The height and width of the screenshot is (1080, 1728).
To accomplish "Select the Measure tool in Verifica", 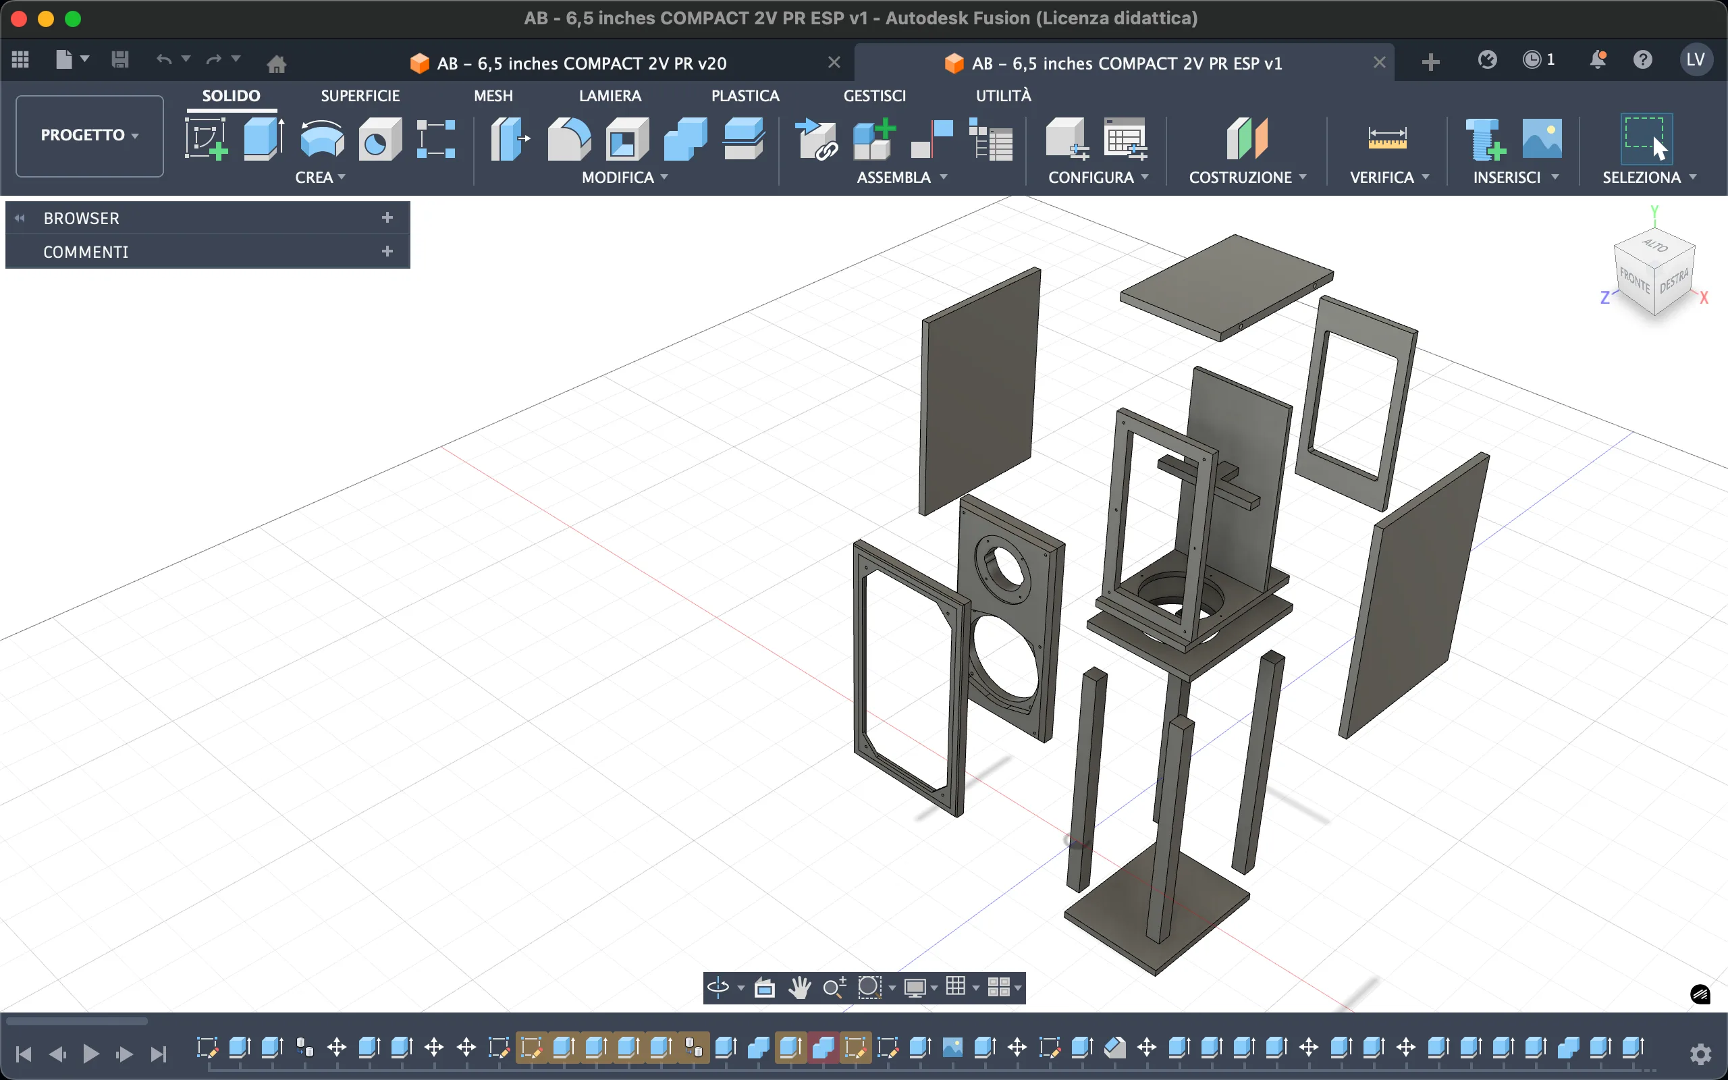I will point(1386,138).
